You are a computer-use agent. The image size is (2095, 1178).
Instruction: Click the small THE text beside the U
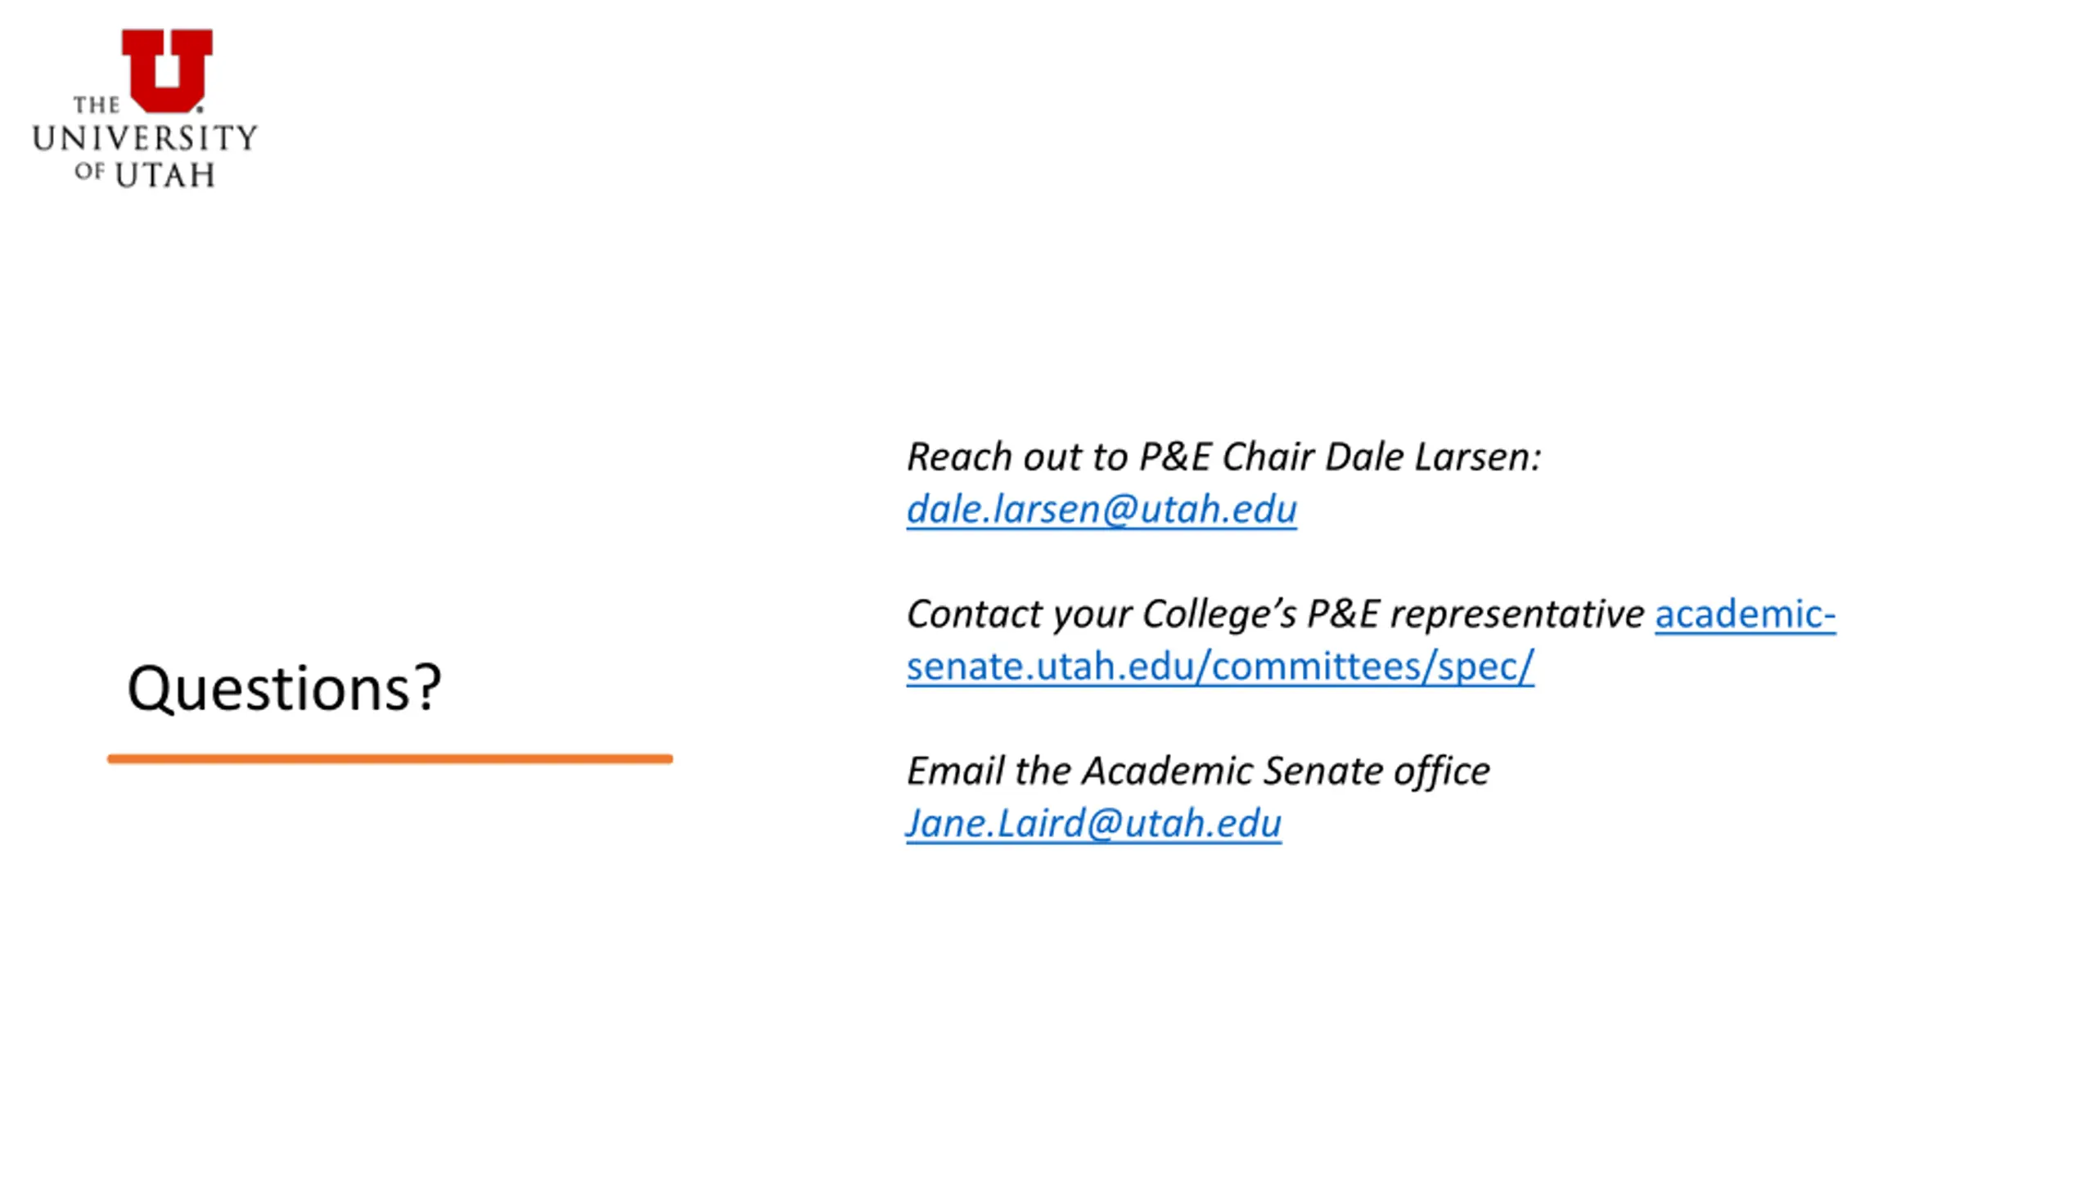point(97,105)
